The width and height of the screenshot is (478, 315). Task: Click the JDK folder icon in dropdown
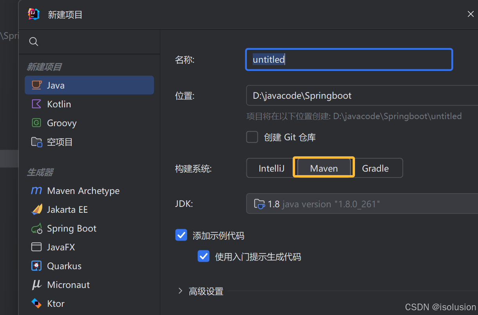coord(259,204)
